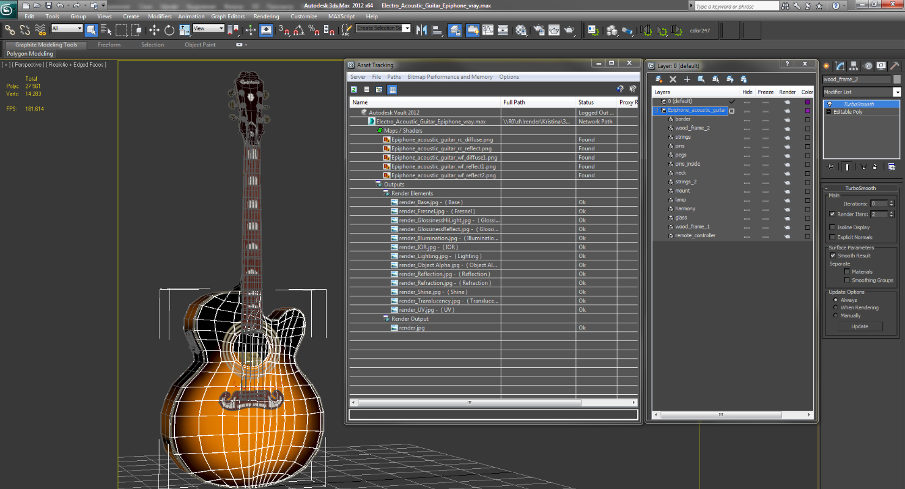Click Create New Layer icon in Layer window
Image resolution: width=905 pixels, height=489 pixels.
pos(659,79)
